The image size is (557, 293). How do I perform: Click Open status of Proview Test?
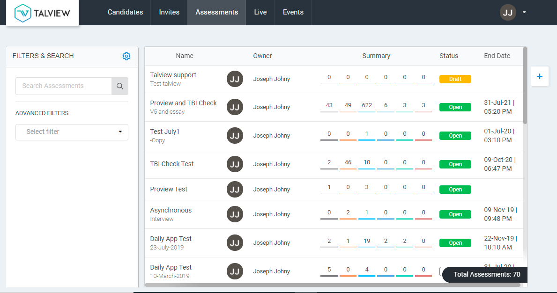455,190
